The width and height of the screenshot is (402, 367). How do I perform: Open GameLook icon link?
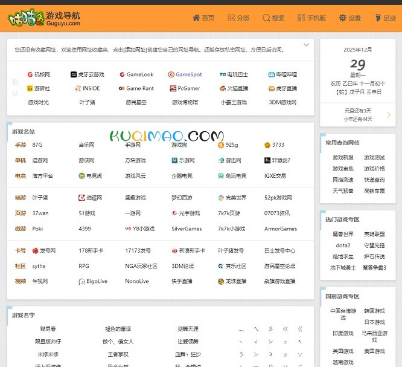pyautogui.click(x=136, y=74)
